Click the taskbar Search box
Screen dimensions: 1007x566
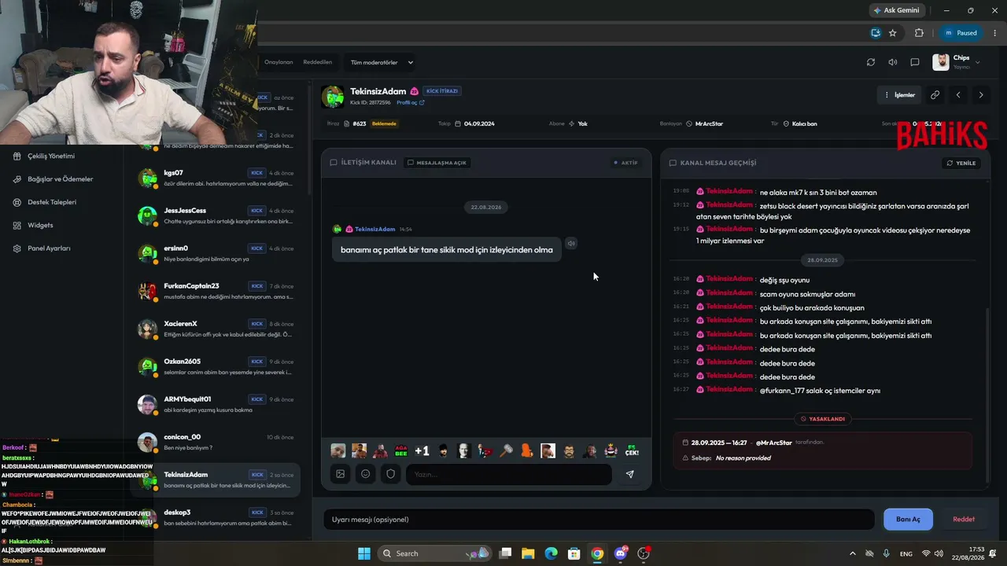(434, 553)
